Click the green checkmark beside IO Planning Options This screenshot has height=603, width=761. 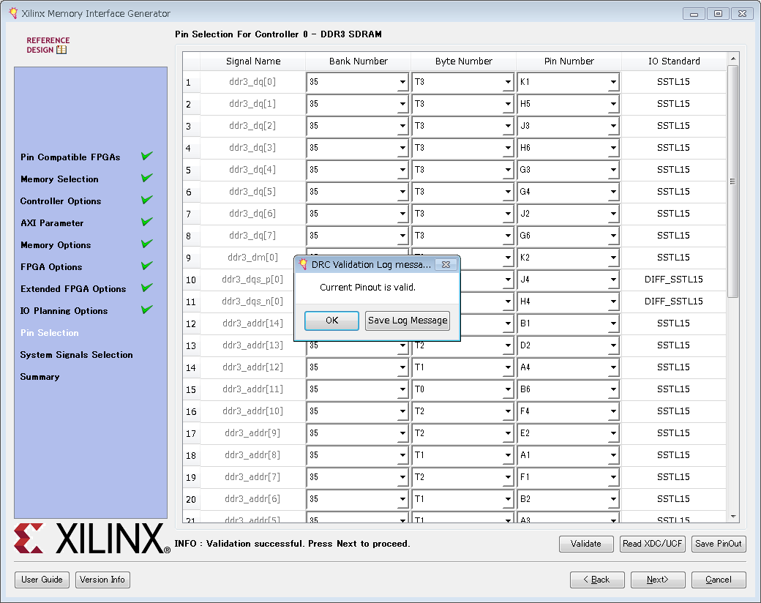[146, 310]
